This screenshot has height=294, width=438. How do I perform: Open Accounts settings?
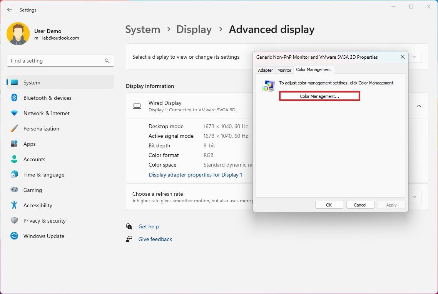(x=34, y=159)
